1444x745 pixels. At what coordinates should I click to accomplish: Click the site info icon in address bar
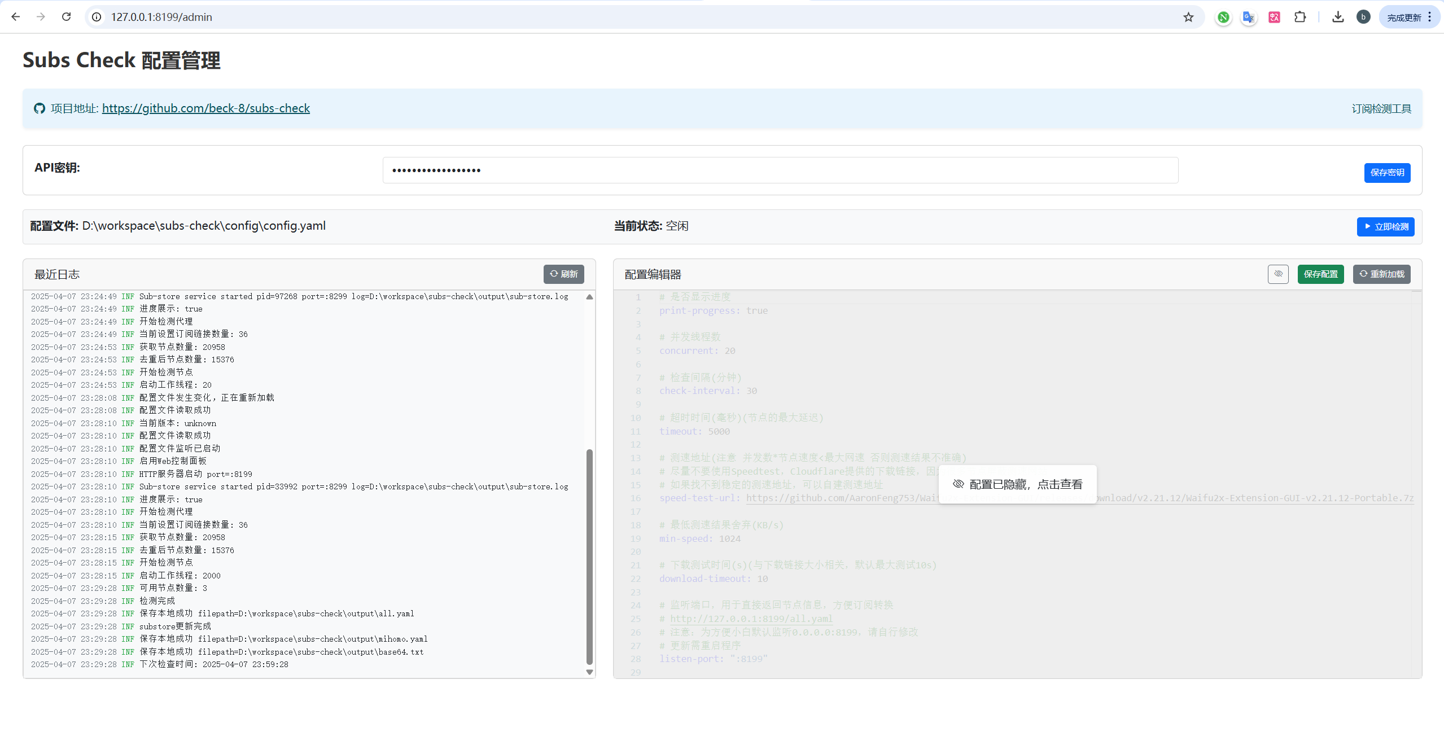point(97,17)
